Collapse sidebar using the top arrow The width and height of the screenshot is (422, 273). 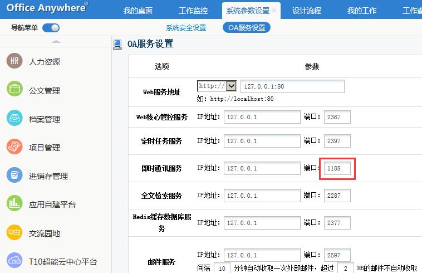click(x=55, y=41)
